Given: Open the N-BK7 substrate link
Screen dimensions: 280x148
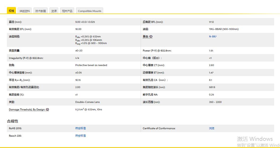Looking at the screenshot, I should (212, 37).
